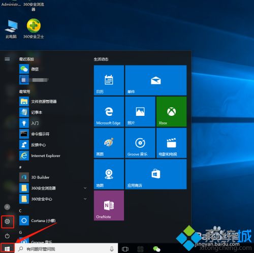Open Task View on the taskbar
254x253 pixels.
[x=125, y=249]
